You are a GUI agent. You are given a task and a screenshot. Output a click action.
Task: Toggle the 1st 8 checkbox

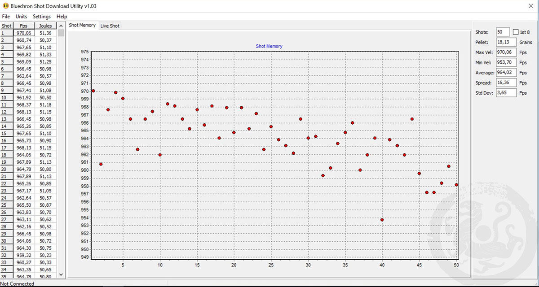(516, 32)
